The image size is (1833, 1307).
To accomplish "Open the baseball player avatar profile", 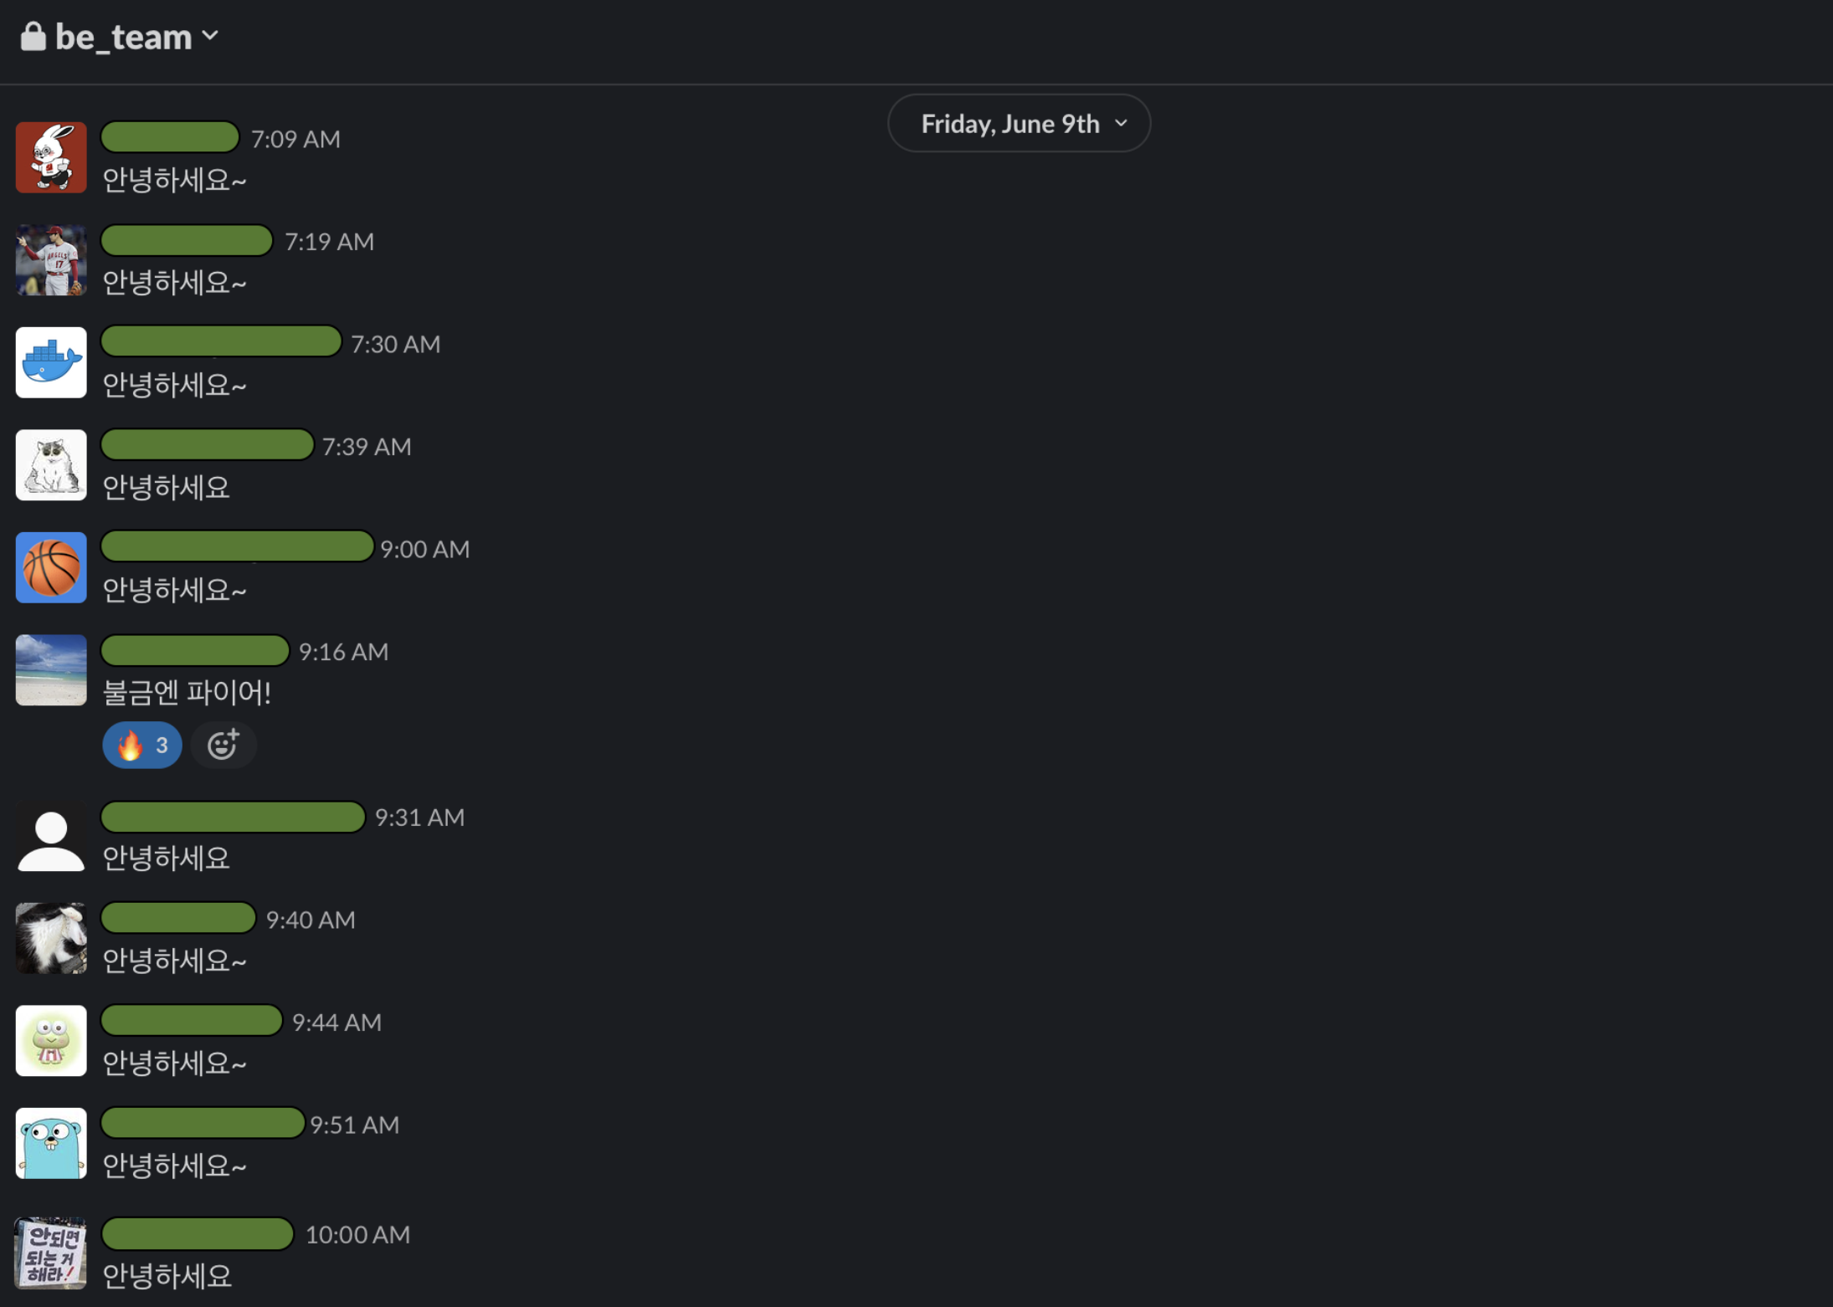I will point(51,260).
